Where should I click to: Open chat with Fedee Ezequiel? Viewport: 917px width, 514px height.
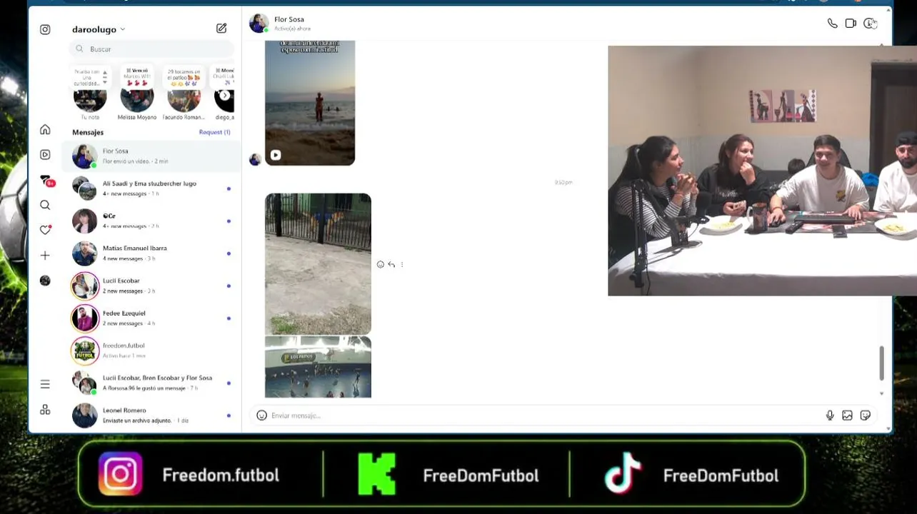tap(151, 318)
